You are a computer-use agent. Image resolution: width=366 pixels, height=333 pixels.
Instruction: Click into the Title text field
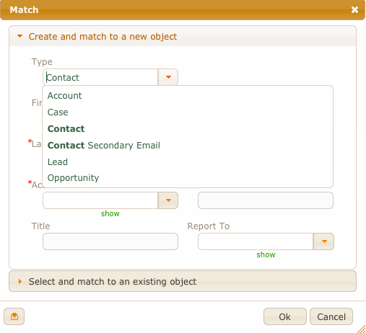110,241
